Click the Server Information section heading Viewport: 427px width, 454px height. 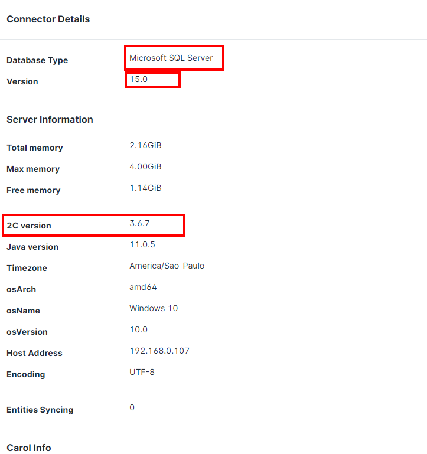pos(50,120)
